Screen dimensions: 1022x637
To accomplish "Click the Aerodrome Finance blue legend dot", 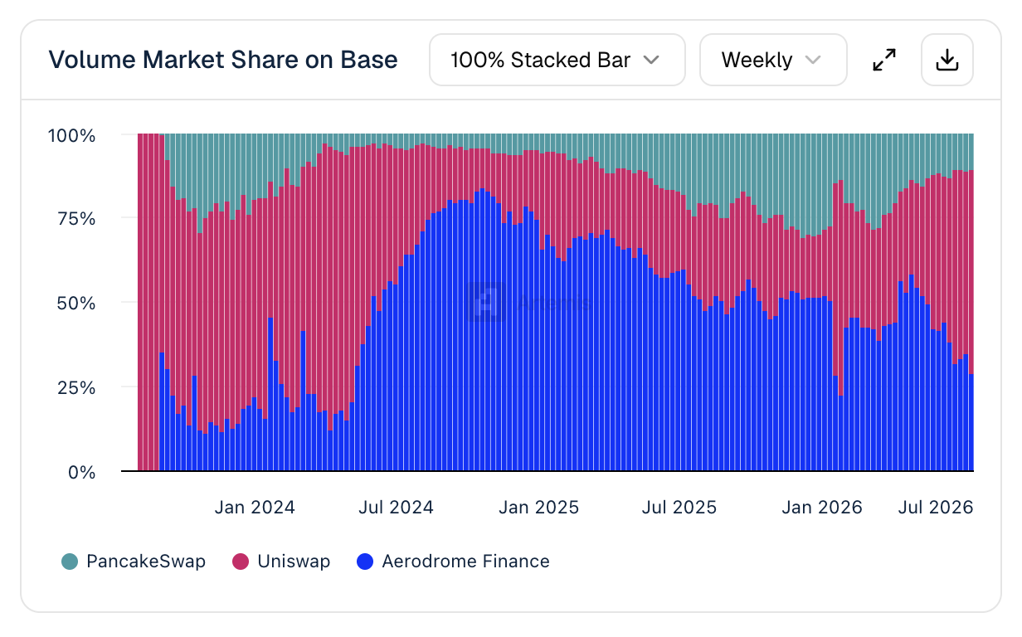I will click(x=364, y=562).
